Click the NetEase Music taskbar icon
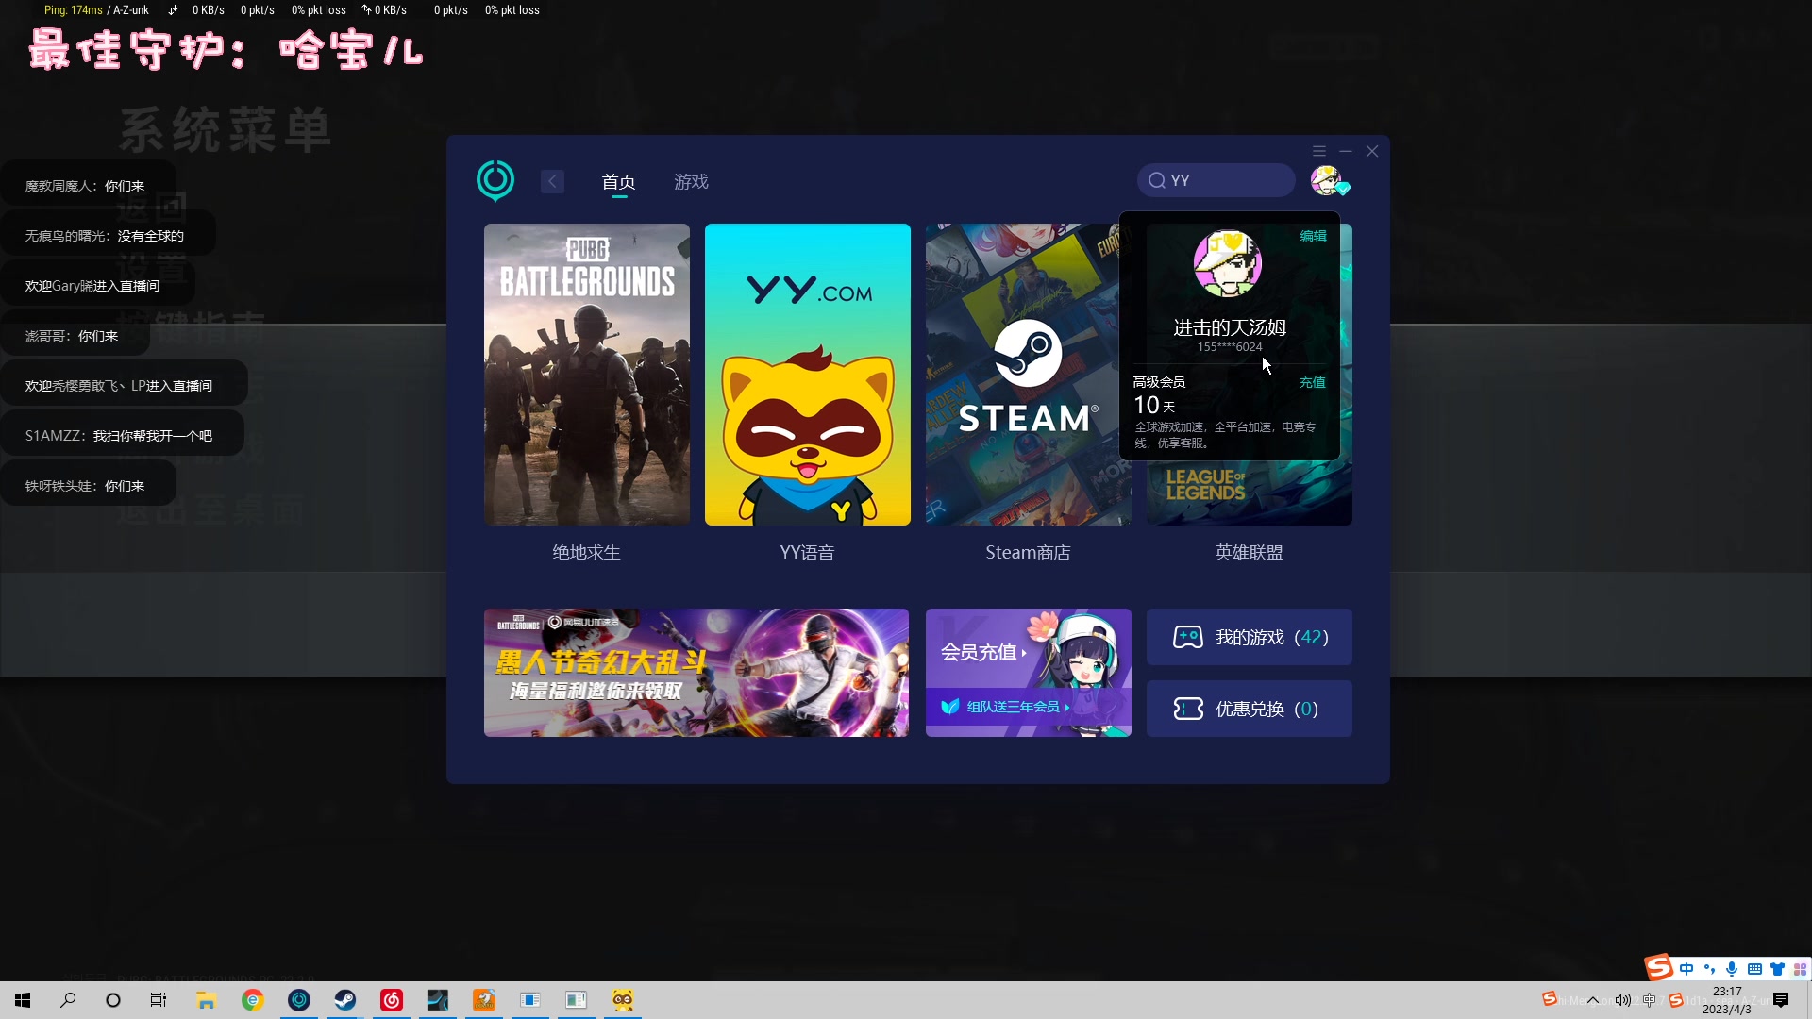 pyautogui.click(x=392, y=1000)
